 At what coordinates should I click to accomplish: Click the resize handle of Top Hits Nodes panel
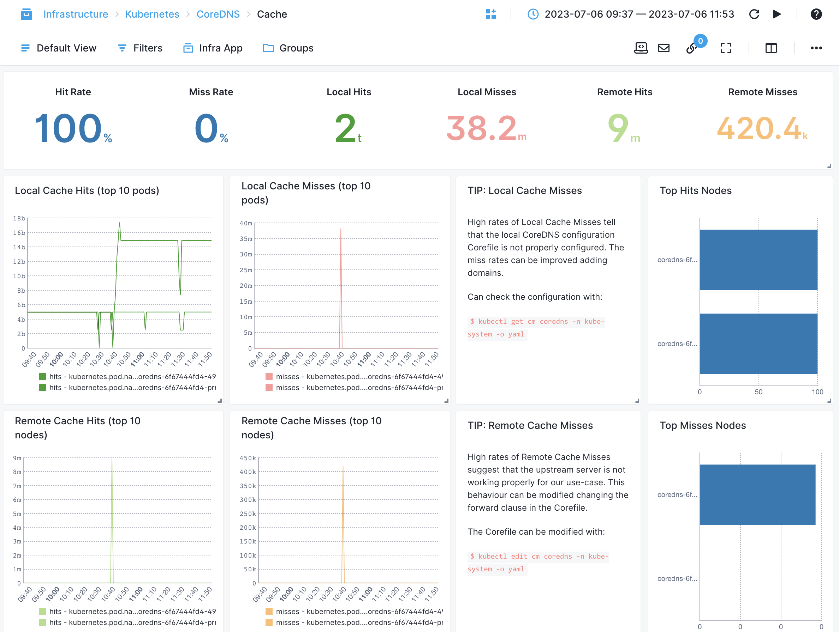point(829,401)
